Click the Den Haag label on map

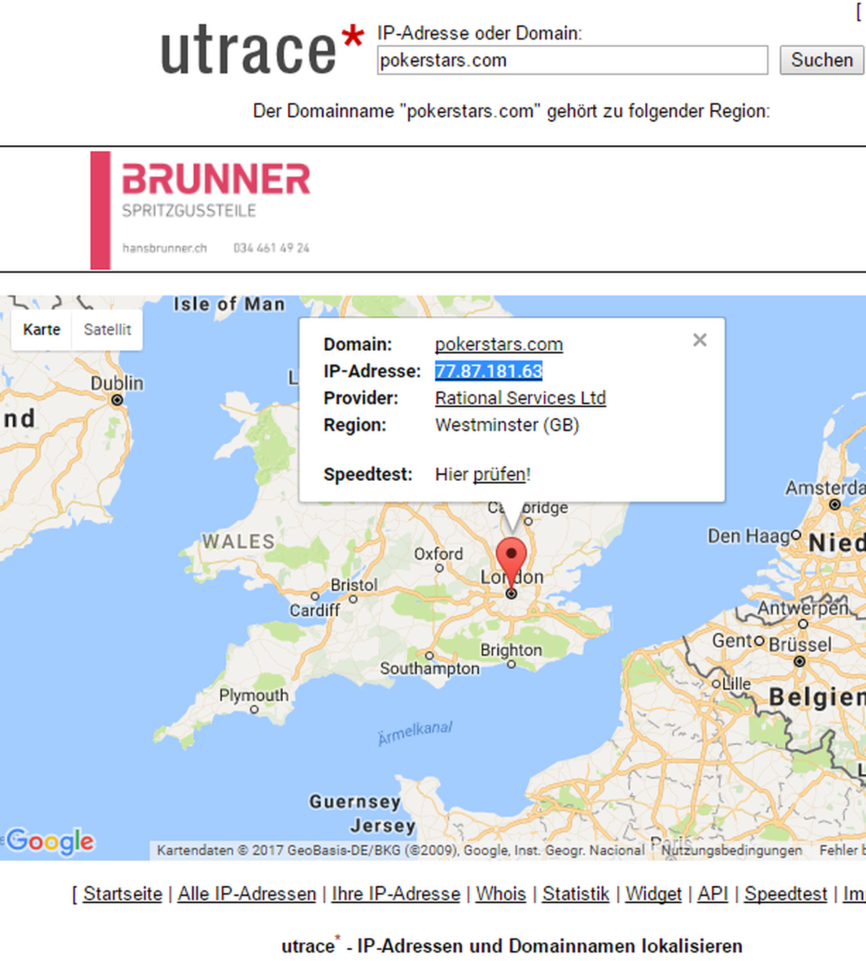749,536
